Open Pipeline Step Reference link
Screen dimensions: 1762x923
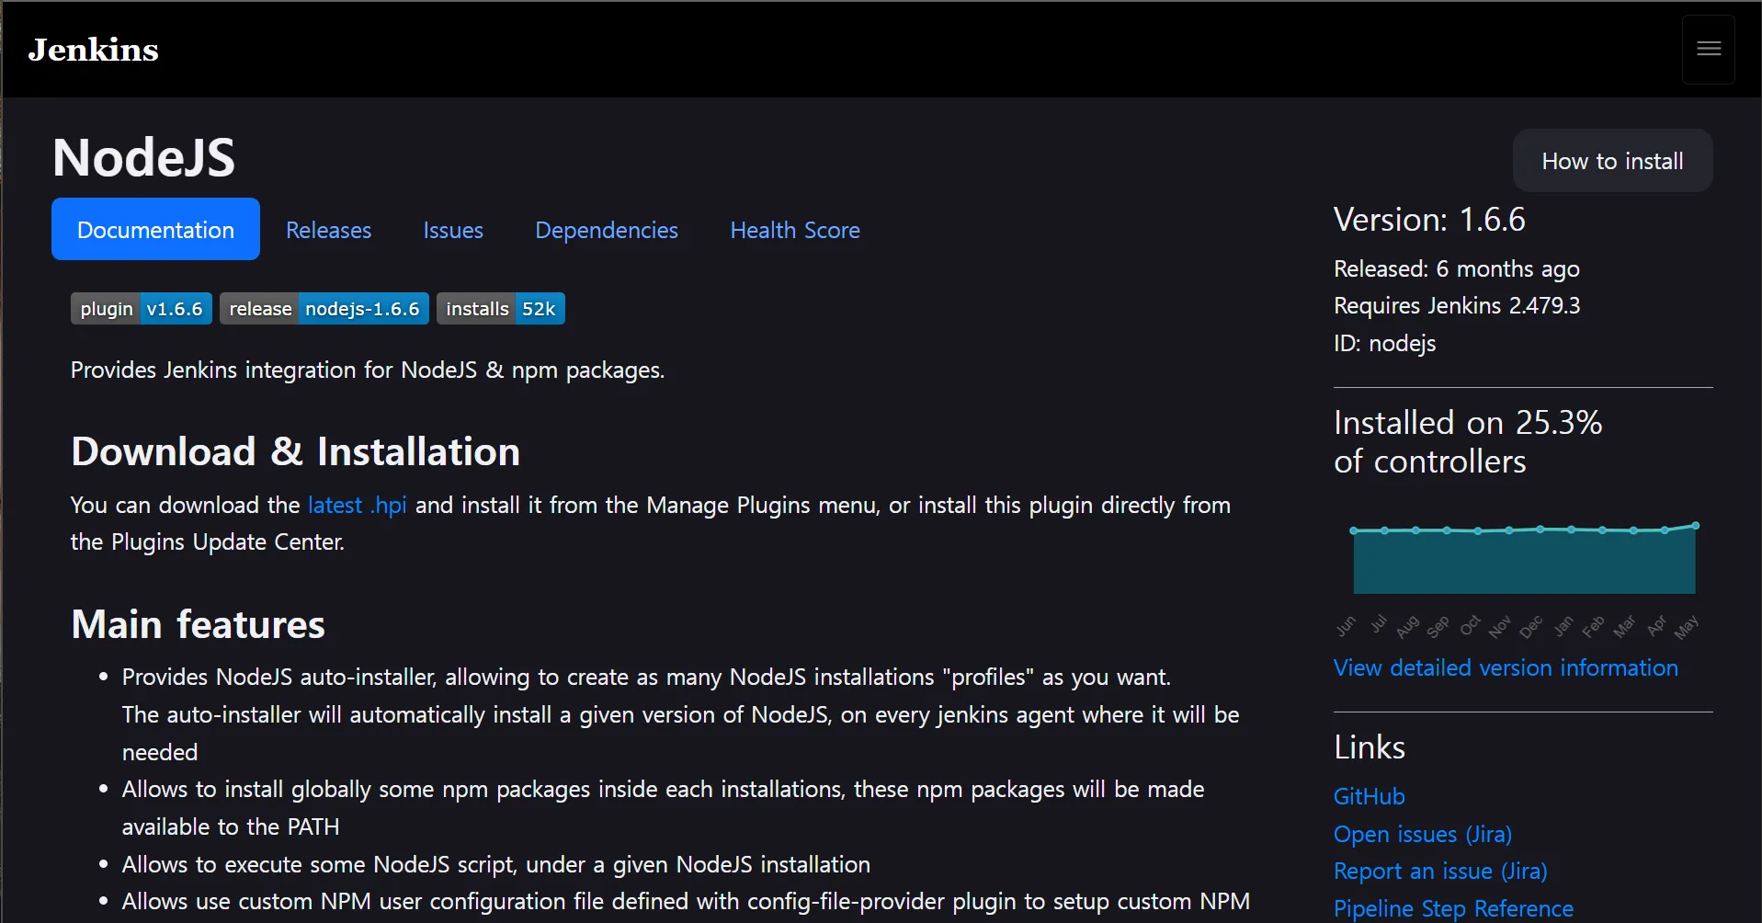tap(1453, 908)
